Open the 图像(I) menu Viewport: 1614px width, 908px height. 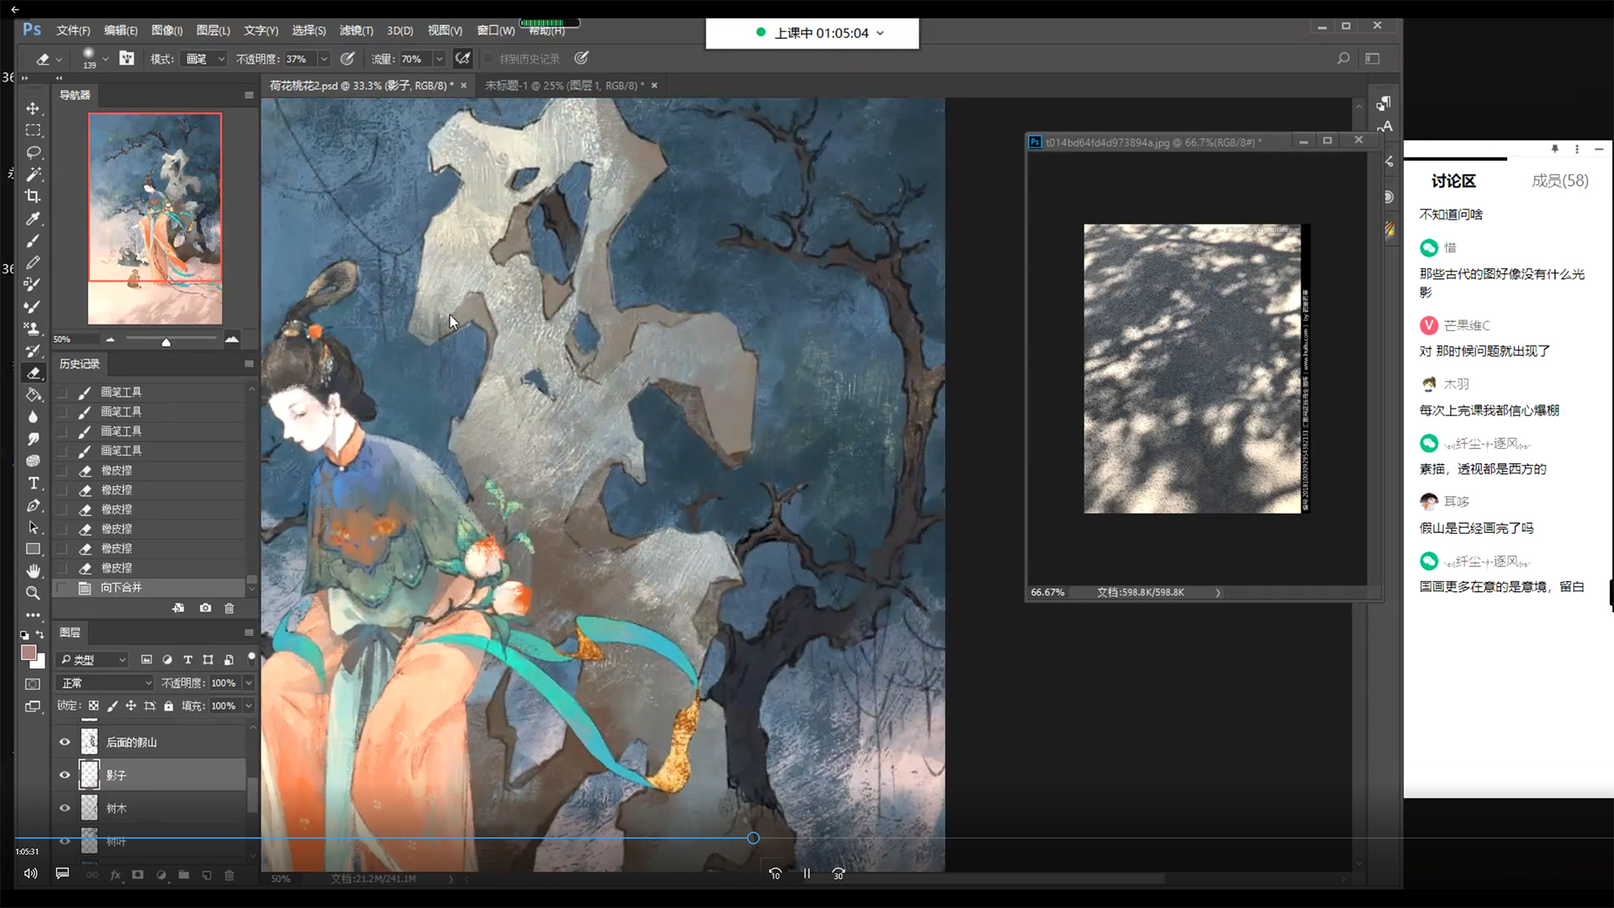pyautogui.click(x=166, y=30)
